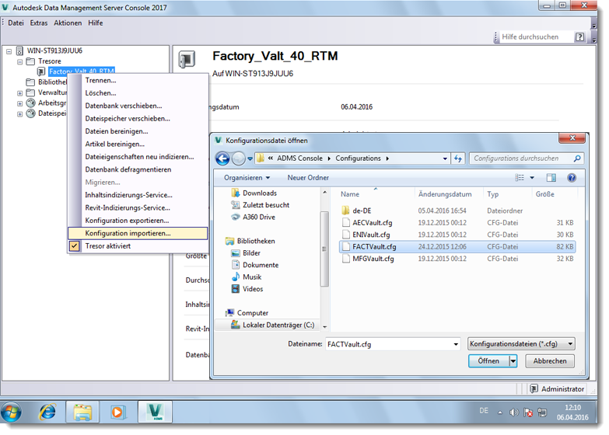Open the Extras menu
This screenshot has height=435, width=609.
[39, 23]
